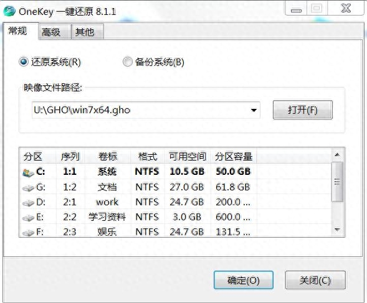Click the 卷标 column header
Viewport: 367px width, 303px height.
click(108, 156)
